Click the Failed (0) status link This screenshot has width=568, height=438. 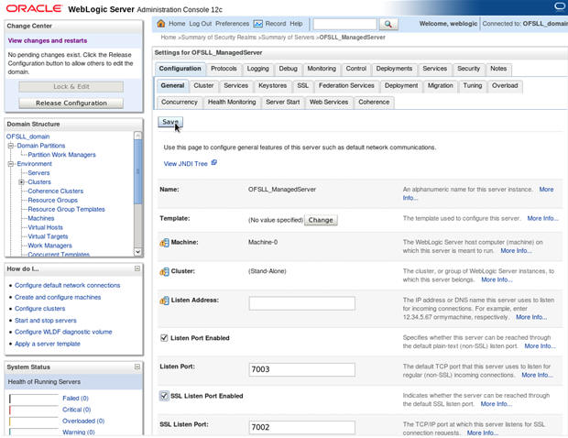click(x=75, y=399)
